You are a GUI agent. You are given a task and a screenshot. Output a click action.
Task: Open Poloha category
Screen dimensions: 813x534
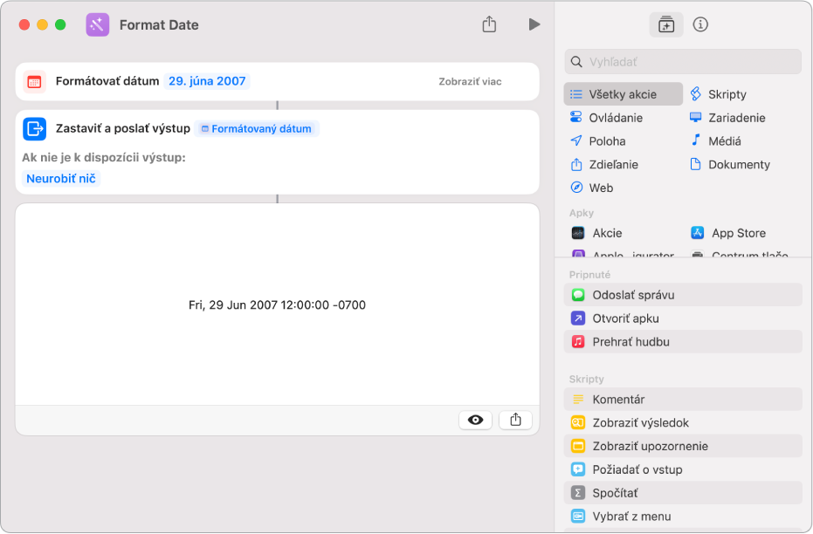[x=597, y=140]
